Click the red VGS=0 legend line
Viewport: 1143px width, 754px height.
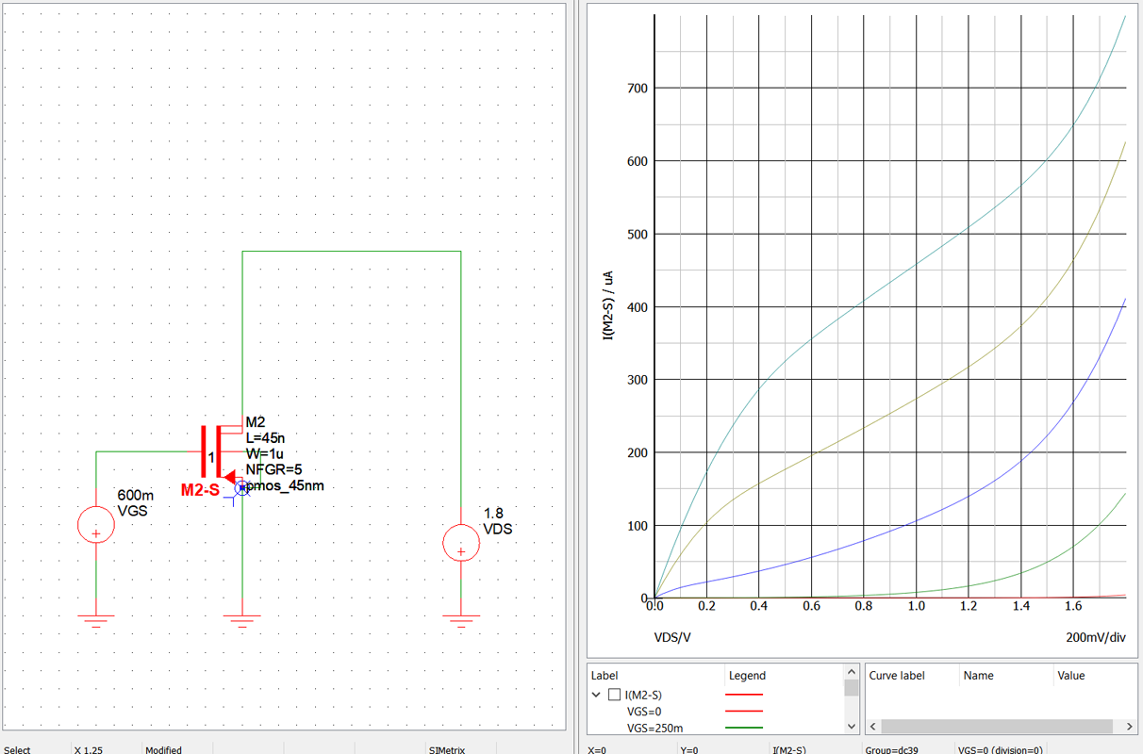745,711
